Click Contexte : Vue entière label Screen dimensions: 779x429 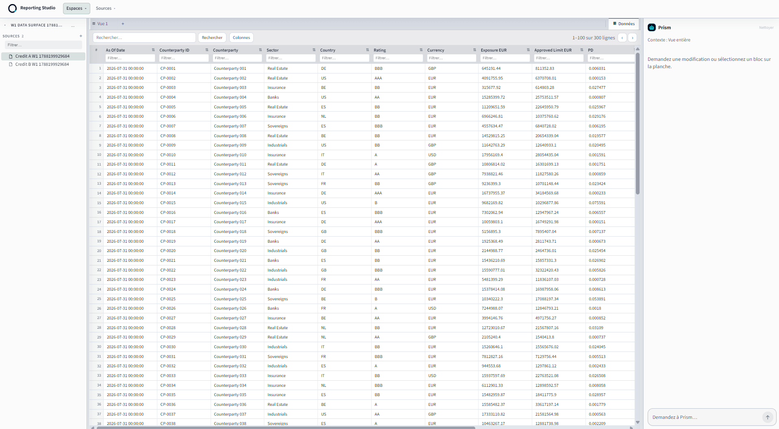click(x=669, y=40)
